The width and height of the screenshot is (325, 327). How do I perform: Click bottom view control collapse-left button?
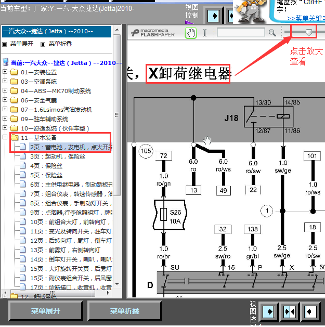tap(310, 311)
